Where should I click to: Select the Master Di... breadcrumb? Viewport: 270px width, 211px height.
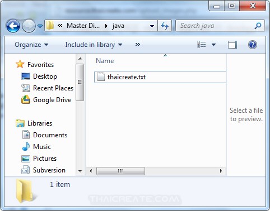pyautogui.click(x=83, y=26)
